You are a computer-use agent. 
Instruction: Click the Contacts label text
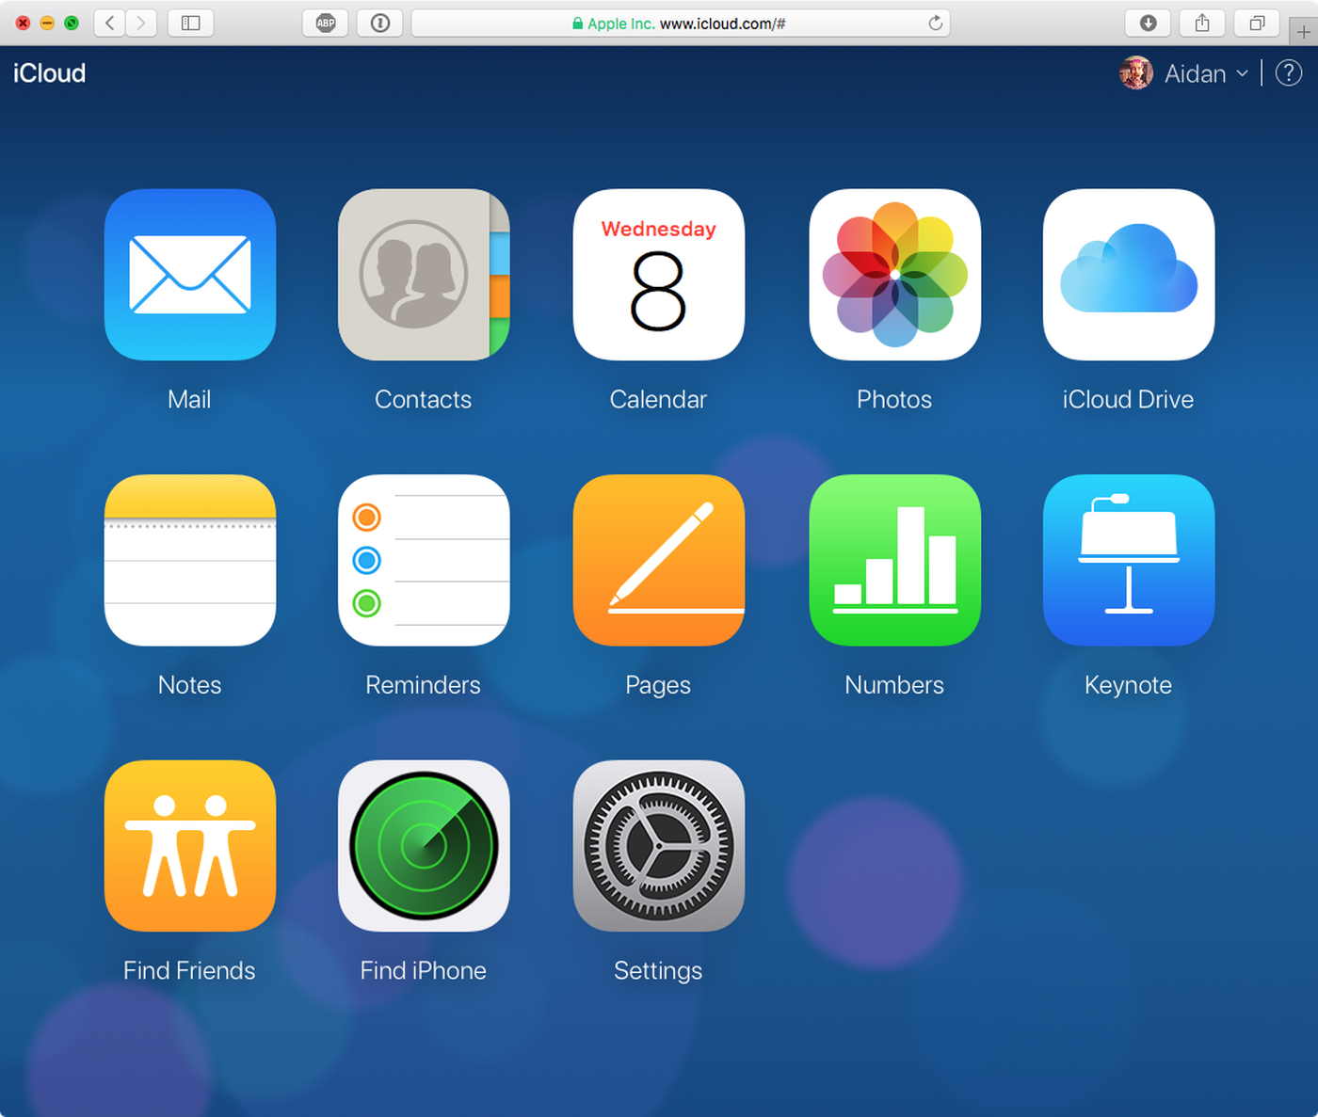tap(423, 399)
